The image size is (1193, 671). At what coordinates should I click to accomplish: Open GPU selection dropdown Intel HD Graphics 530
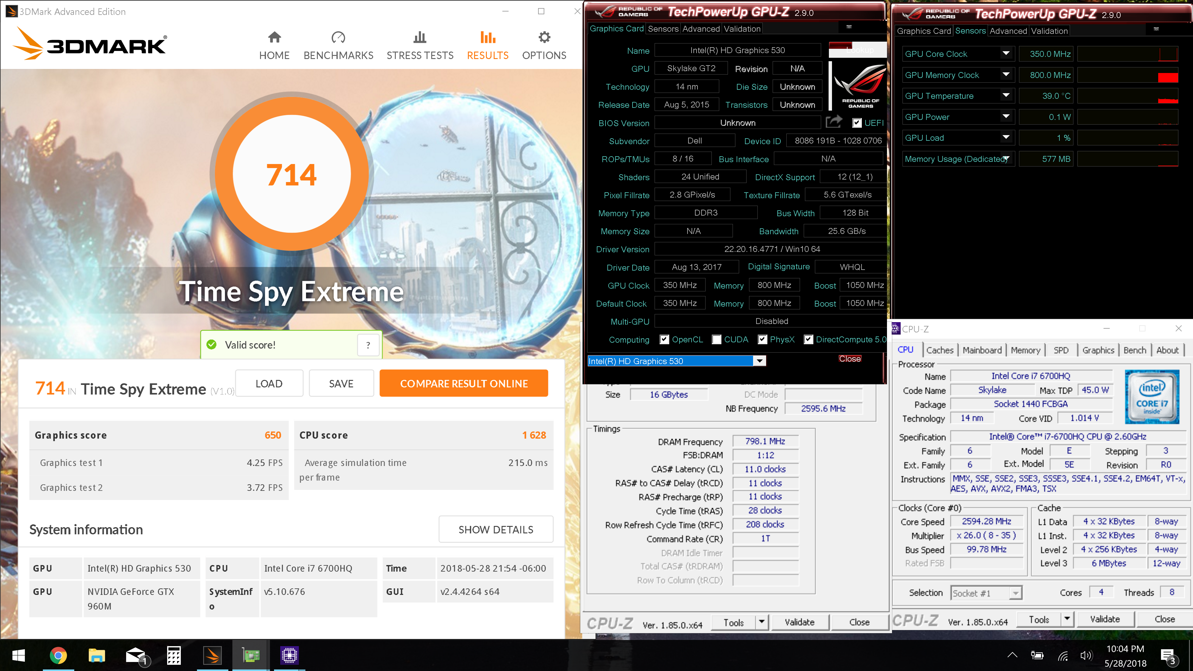759,361
